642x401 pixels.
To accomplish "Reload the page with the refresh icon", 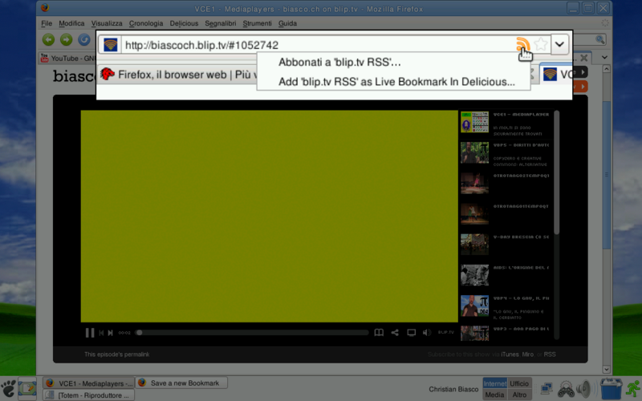I will pos(84,39).
